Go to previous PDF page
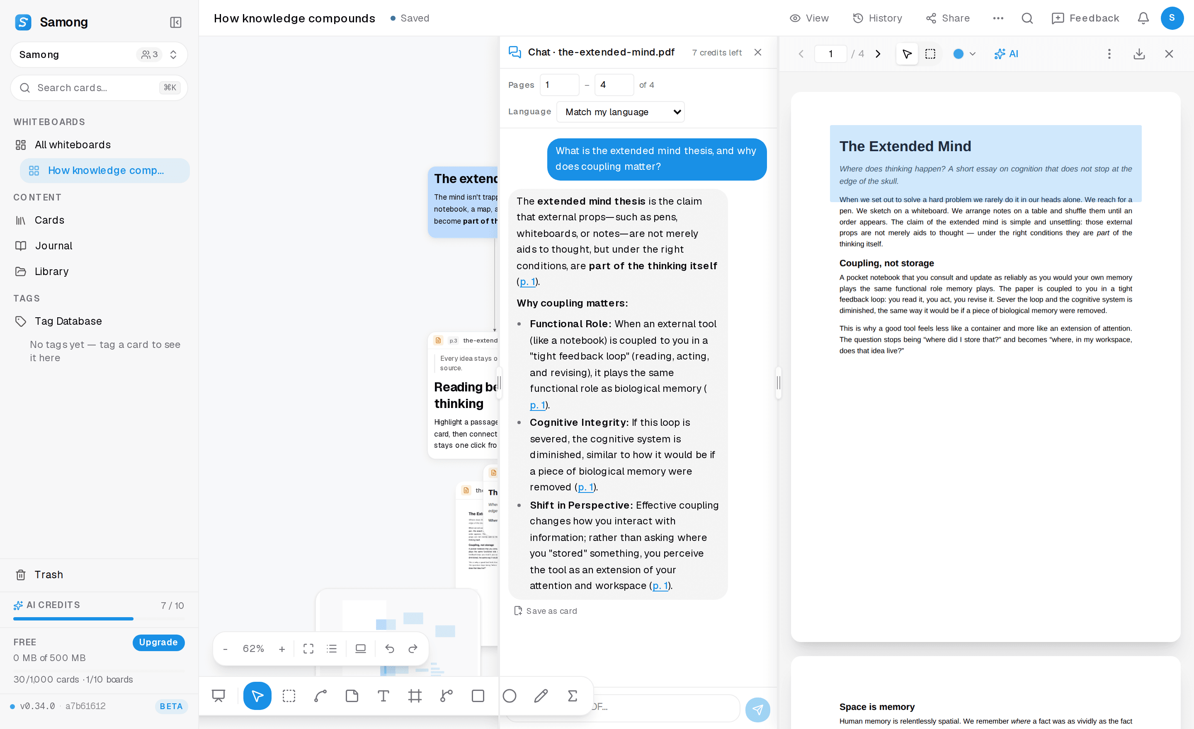The height and width of the screenshot is (729, 1194). point(801,54)
